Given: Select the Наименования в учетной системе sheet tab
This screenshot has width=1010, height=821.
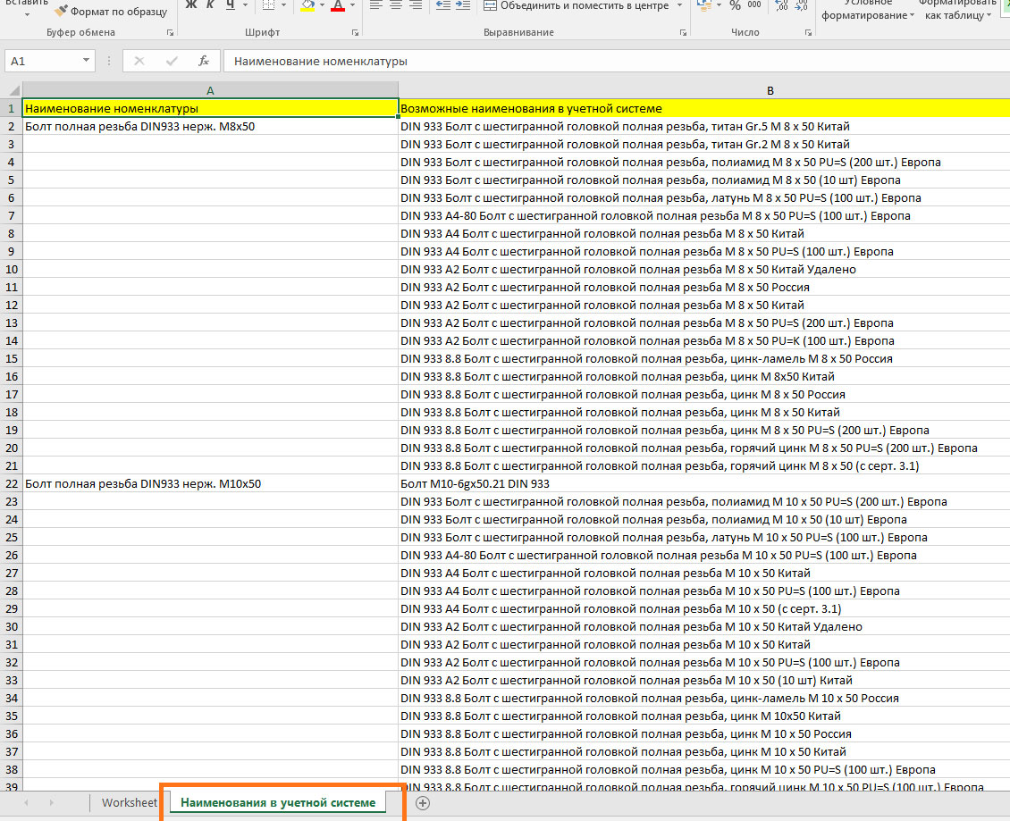Looking at the screenshot, I should [278, 802].
